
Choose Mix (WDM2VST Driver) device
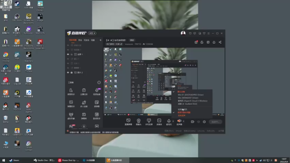pos(188,98)
